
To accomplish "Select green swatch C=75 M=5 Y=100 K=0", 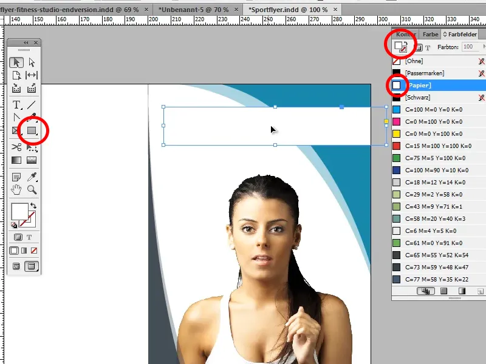I will click(439, 158).
